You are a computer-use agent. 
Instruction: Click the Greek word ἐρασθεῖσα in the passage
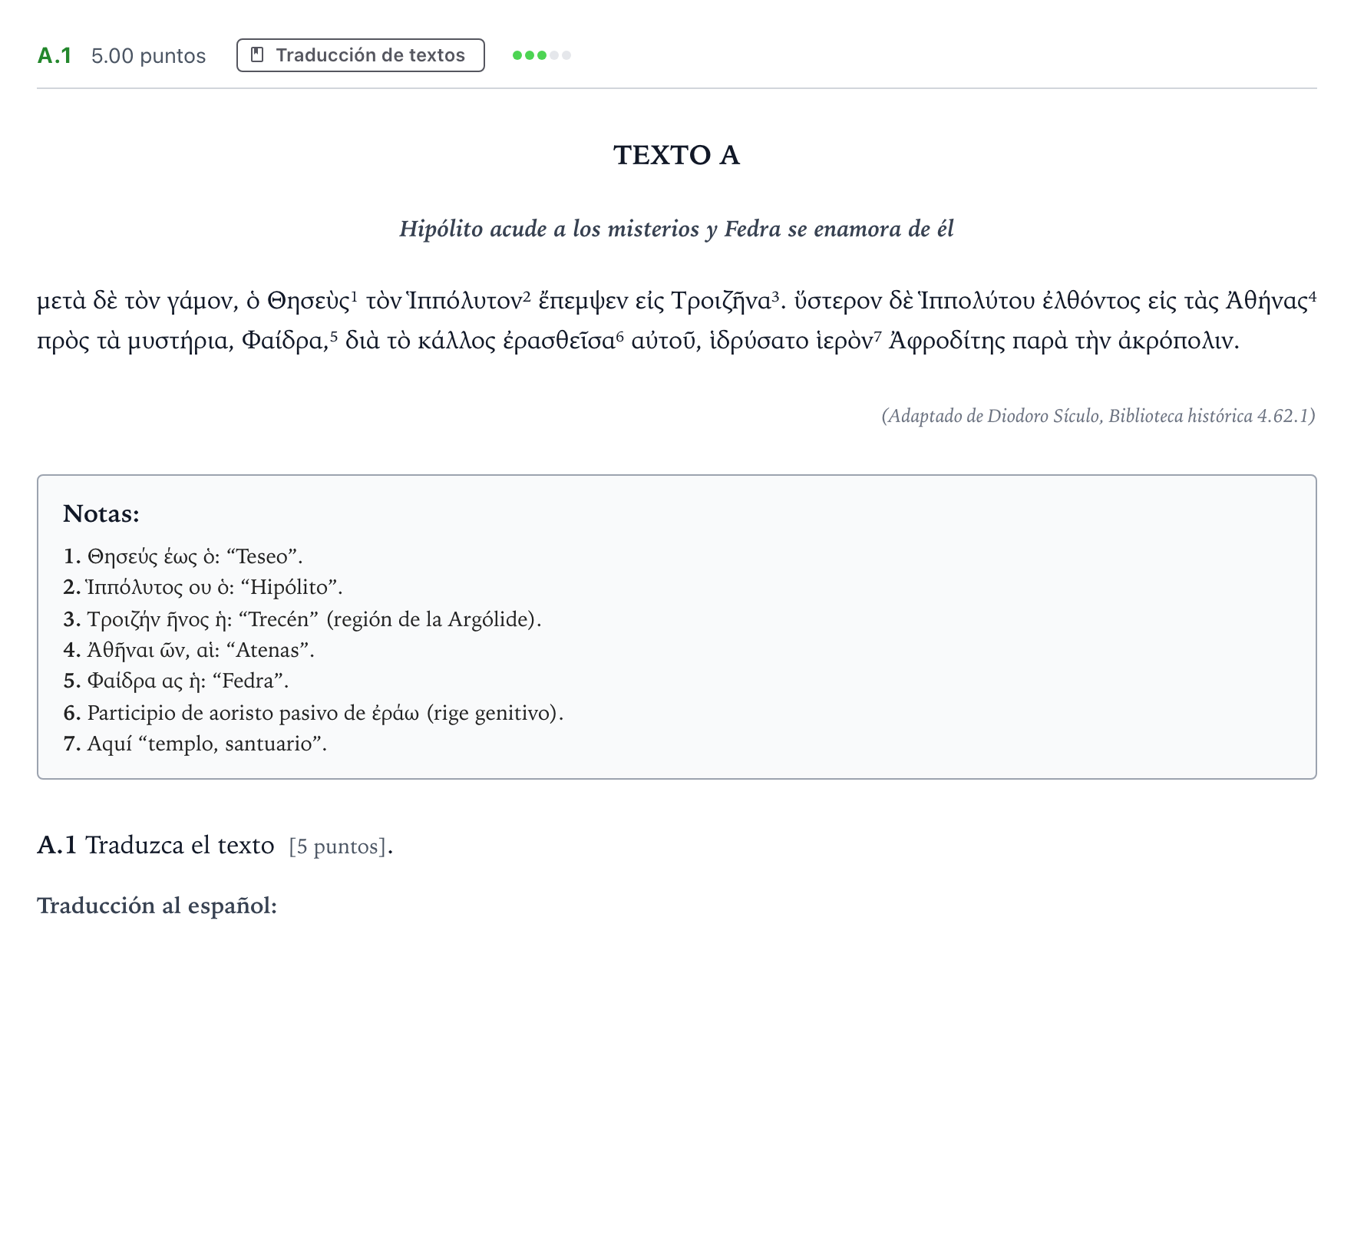click(559, 341)
